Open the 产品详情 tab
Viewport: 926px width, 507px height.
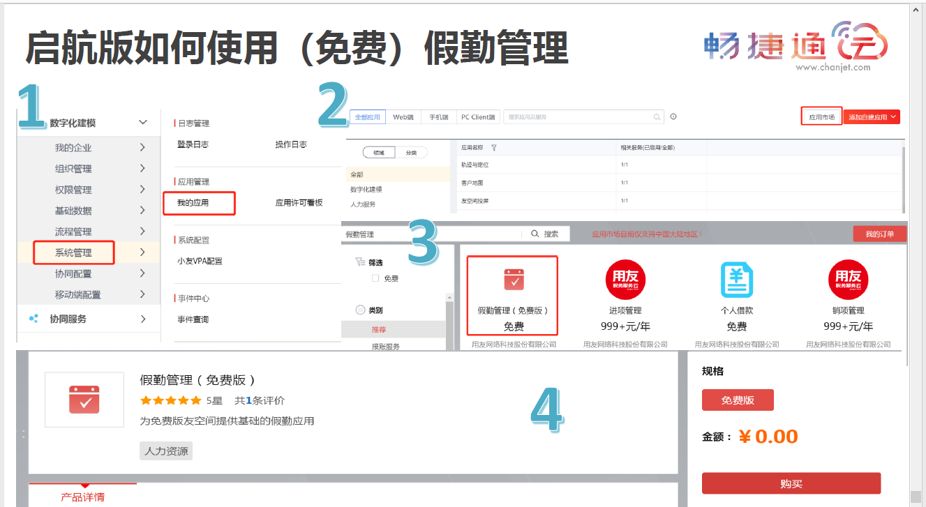point(82,497)
